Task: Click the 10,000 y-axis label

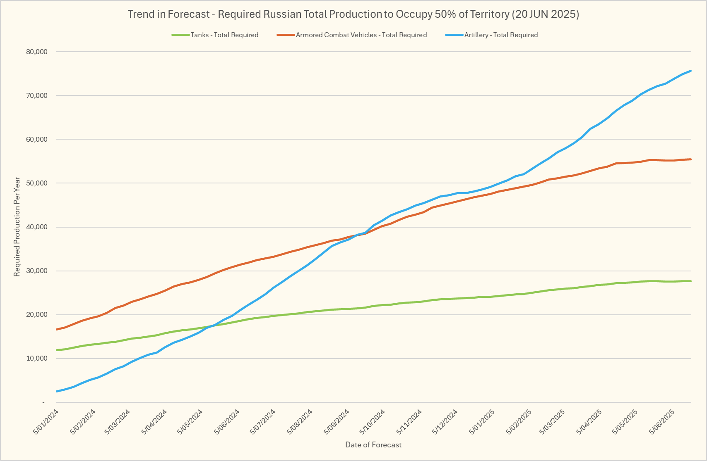Action: [37, 358]
